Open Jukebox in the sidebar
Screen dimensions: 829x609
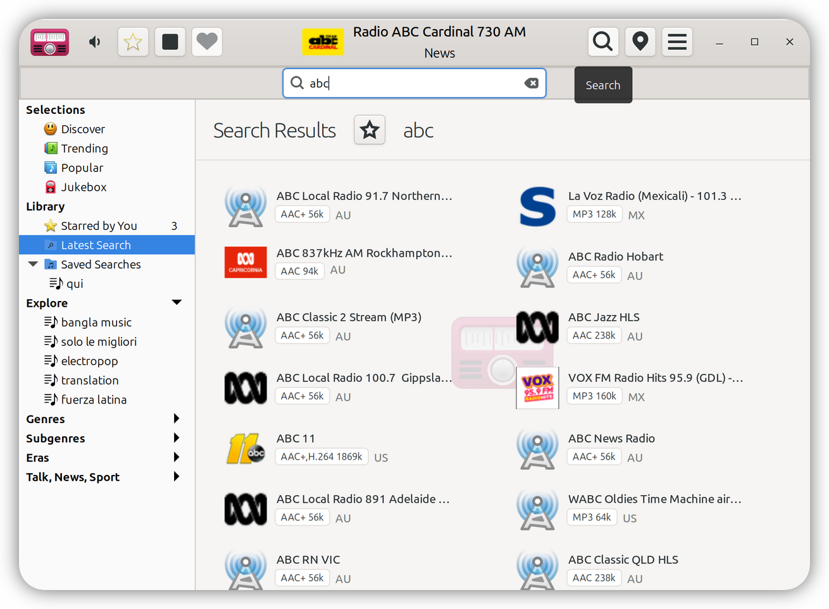coord(84,187)
